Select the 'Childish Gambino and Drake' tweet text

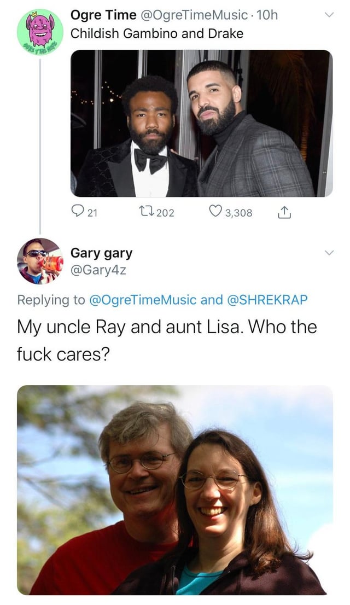click(x=156, y=33)
